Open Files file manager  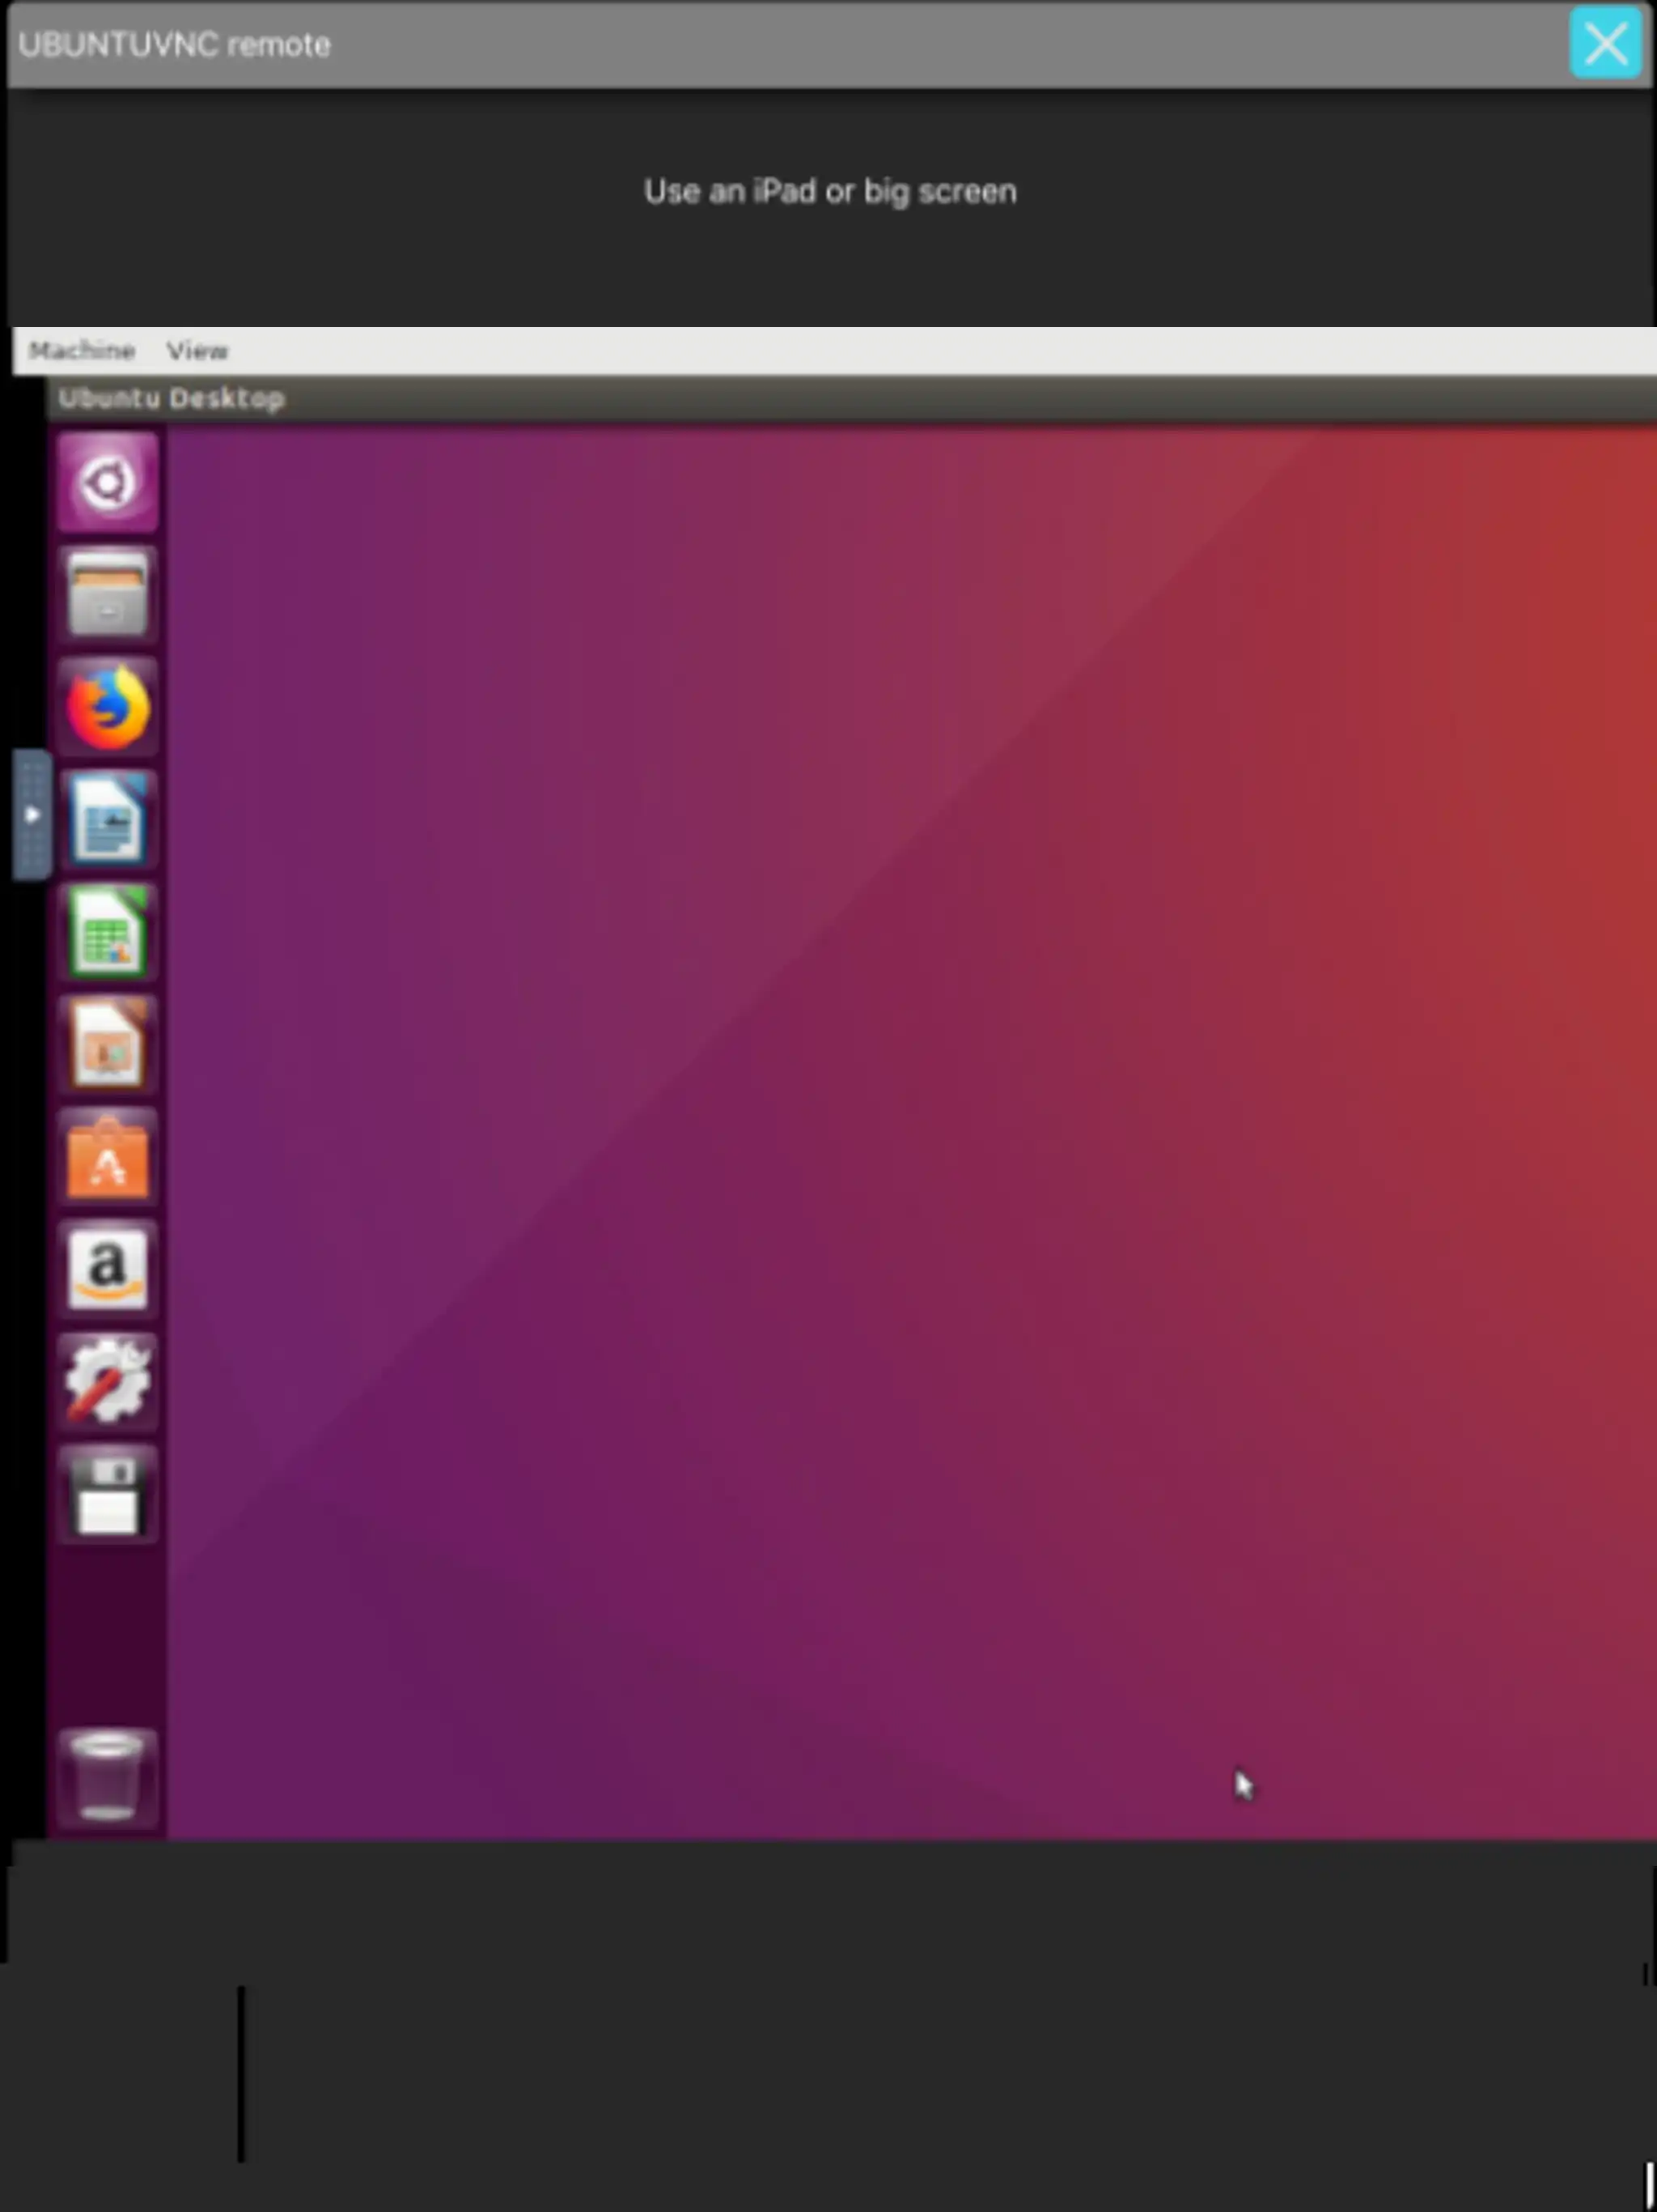pyautogui.click(x=106, y=594)
